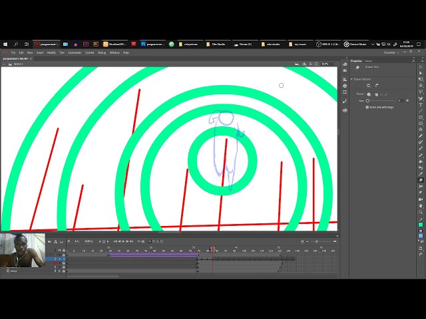
Task: Toggle Onion Skin button in timeline
Action: coord(150,241)
